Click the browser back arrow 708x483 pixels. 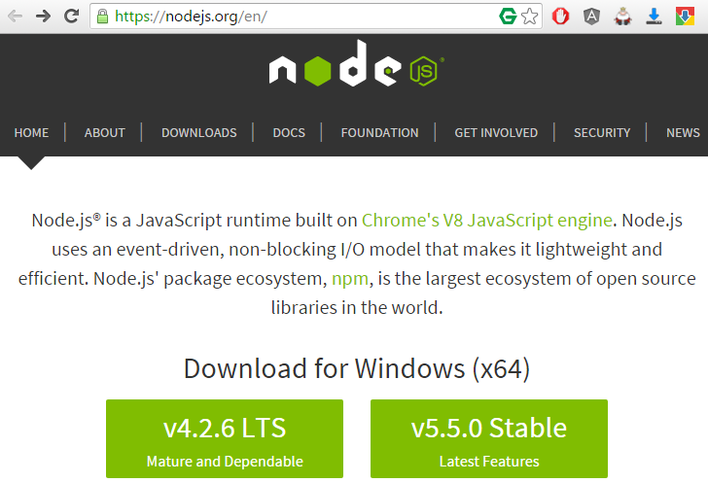[15, 17]
